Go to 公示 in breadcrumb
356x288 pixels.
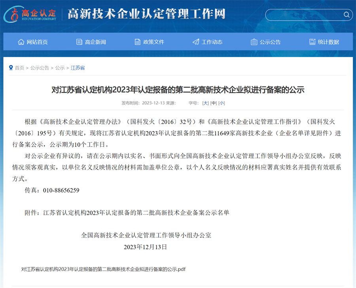60,68
